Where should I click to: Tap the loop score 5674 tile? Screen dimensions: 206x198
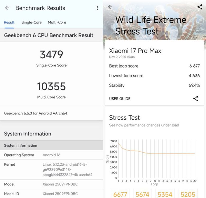point(143,194)
